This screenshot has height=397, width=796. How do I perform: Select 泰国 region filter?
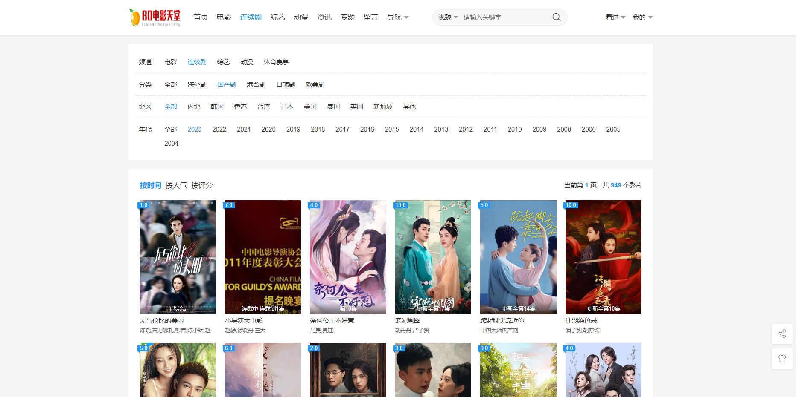click(334, 107)
